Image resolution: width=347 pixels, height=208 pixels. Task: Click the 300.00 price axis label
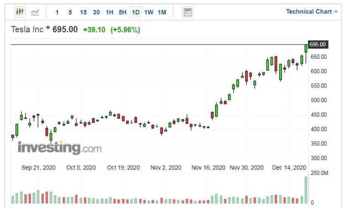coord(318,158)
